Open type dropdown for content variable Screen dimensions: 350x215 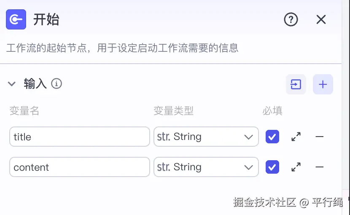(206, 167)
